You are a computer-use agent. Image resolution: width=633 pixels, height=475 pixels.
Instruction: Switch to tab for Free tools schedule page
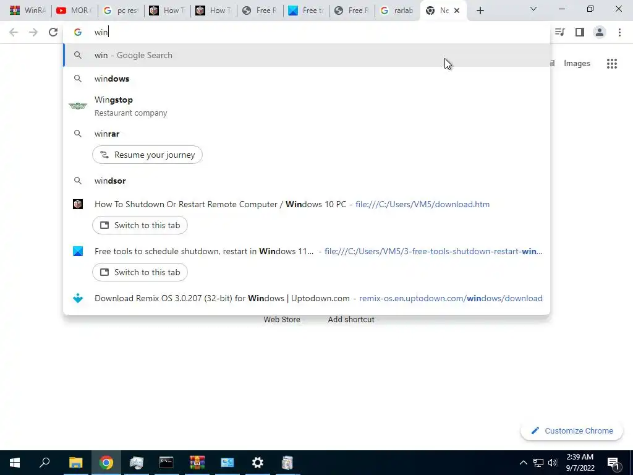pos(140,272)
